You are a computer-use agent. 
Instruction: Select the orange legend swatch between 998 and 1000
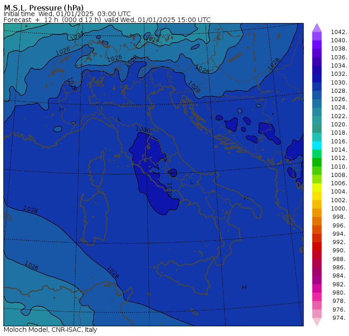pos(317,212)
